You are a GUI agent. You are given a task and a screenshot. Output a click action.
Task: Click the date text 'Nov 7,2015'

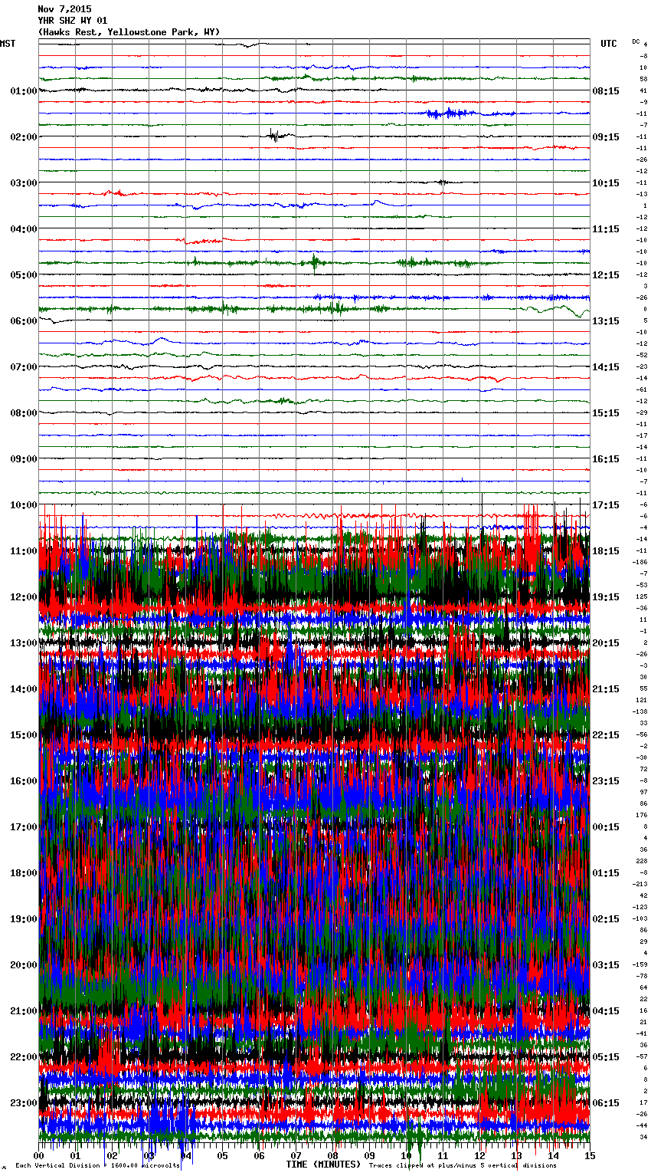click(64, 9)
